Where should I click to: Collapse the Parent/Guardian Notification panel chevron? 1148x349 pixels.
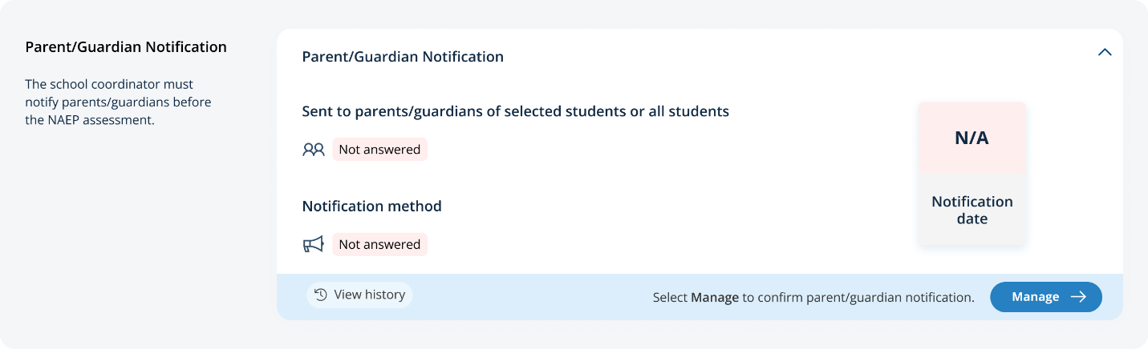tap(1105, 53)
